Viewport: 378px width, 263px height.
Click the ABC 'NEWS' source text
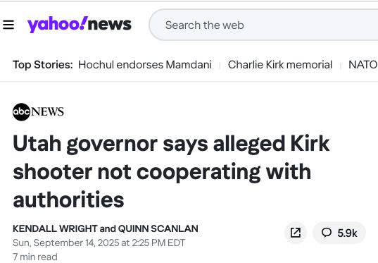(47, 111)
